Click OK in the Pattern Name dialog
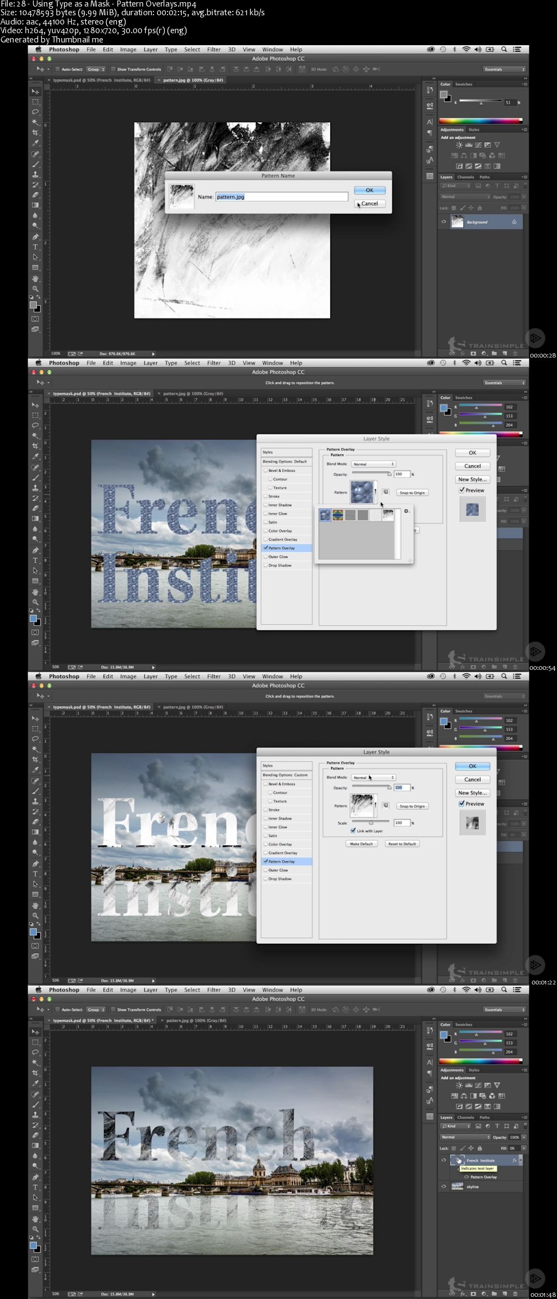Viewport: 557px width, 1299px height. click(370, 190)
